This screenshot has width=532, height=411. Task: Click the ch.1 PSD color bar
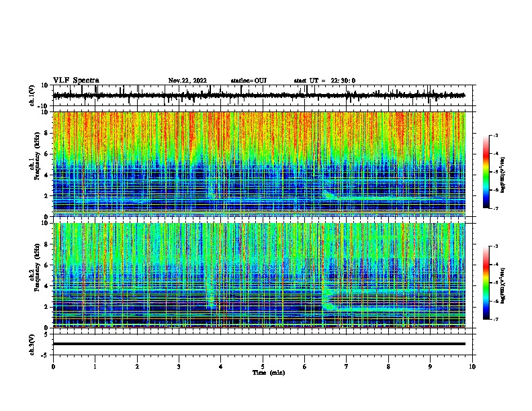[486, 172]
